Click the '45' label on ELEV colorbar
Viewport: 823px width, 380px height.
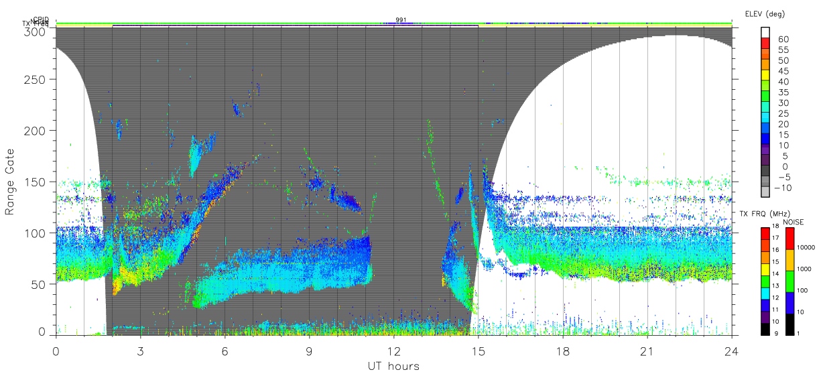pos(783,71)
